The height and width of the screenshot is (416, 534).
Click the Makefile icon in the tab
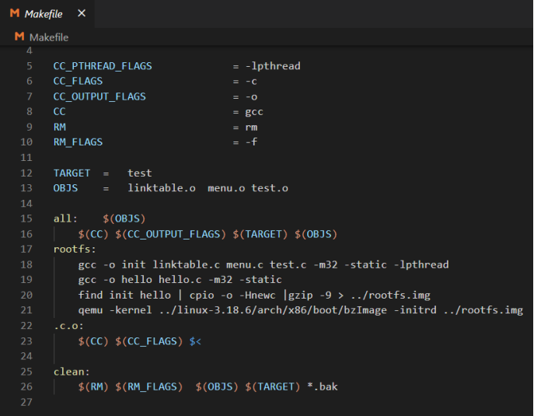tap(15, 14)
